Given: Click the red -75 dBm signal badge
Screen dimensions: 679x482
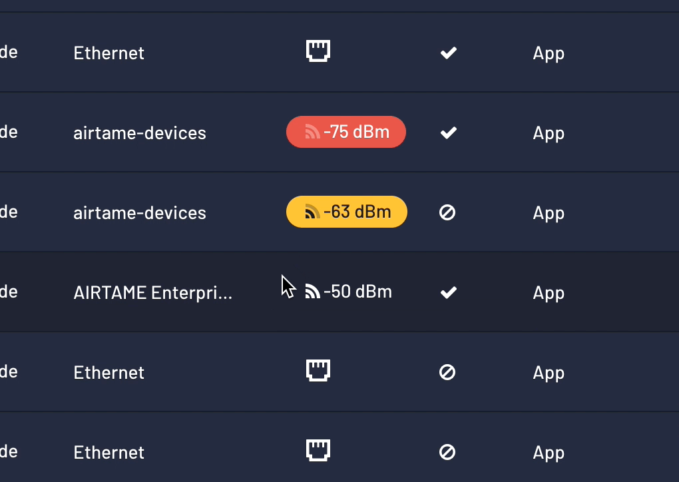Looking at the screenshot, I should point(346,132).
